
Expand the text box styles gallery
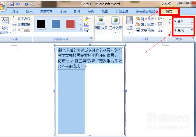click(81, 30)
